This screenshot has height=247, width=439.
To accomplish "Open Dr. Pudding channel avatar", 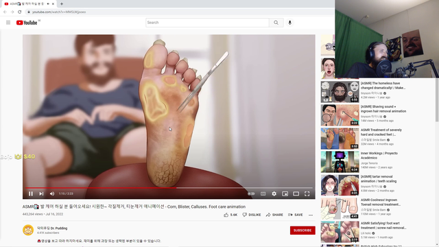I will pyautogui.click(x=28, y=230).
